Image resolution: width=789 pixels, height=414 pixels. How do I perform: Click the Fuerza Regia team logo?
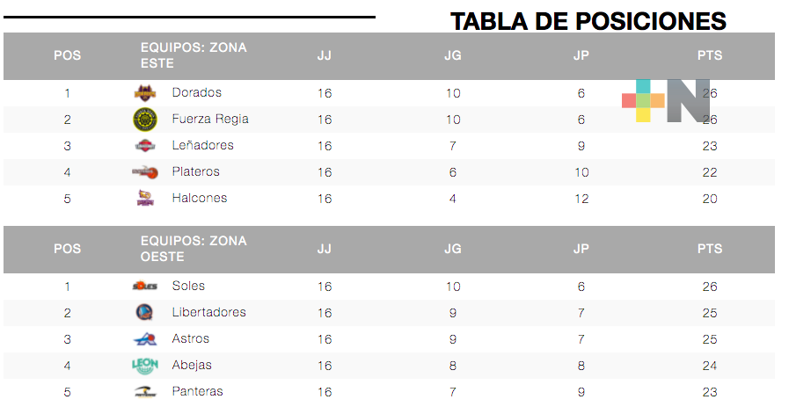pos(144,119)
